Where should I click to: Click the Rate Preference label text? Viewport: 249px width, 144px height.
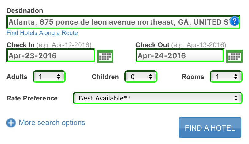click(32, 98)
